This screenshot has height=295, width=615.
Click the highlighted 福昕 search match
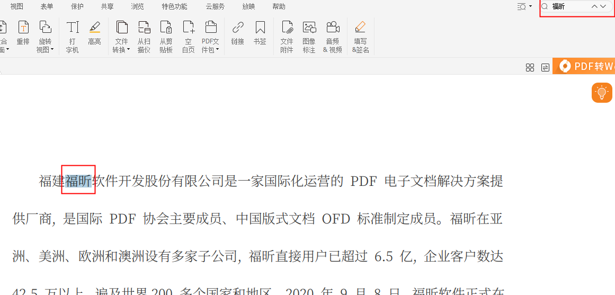[78, 181]
